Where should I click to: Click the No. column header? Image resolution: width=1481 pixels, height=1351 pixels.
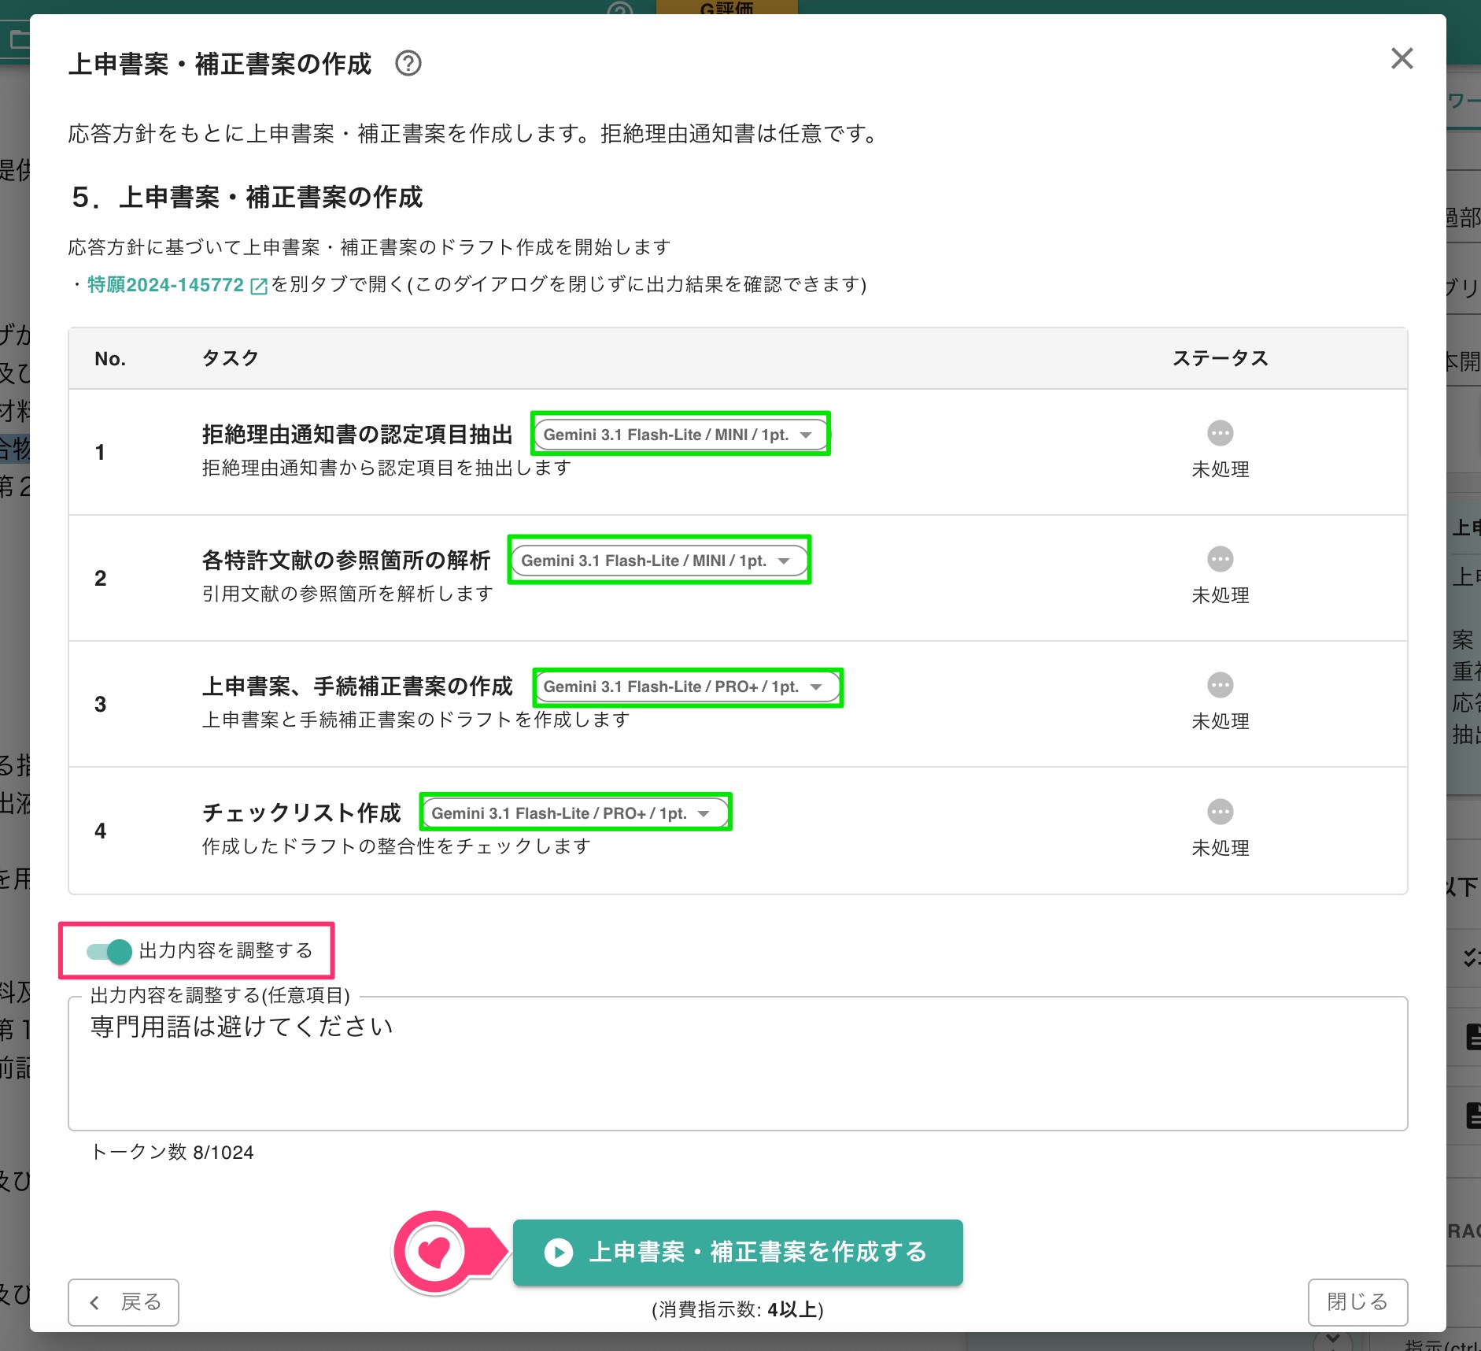pos(110,359)
